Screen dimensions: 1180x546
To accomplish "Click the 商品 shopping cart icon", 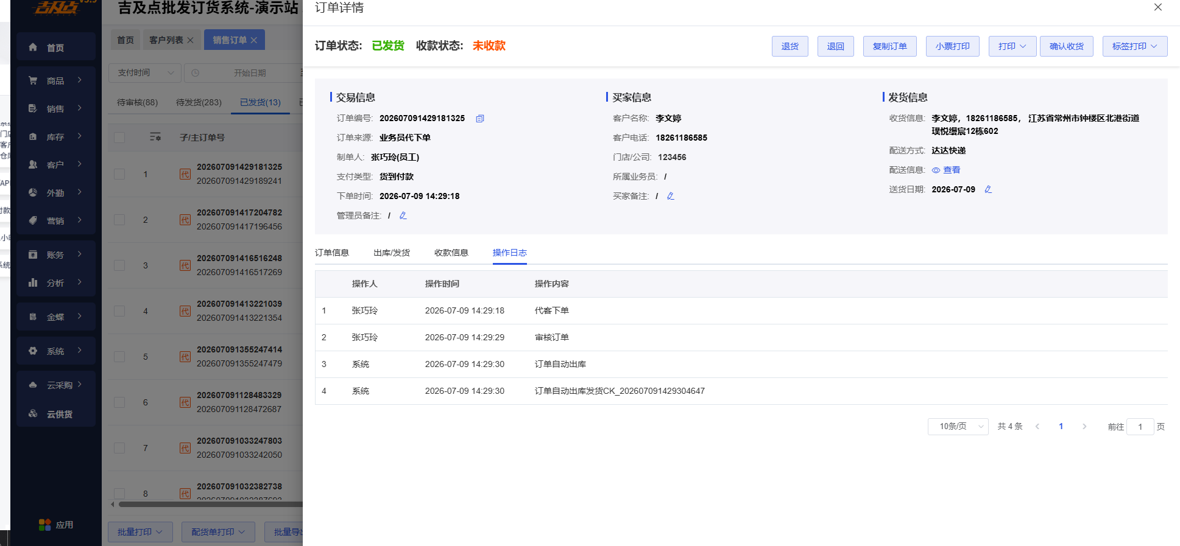I will click(x=33, y=80).
